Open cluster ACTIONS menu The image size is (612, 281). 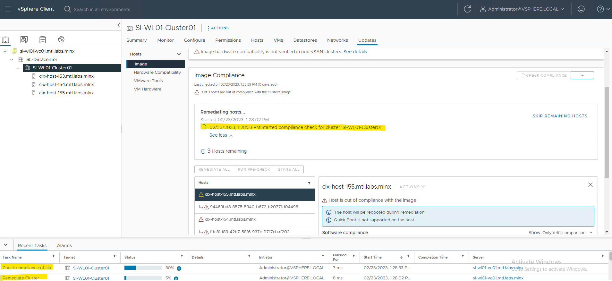click(218, 28)
